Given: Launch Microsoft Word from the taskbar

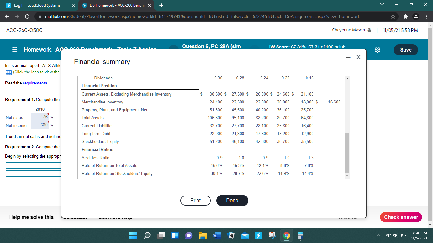Looking at the screenshot, I should (x=217, y=235).
